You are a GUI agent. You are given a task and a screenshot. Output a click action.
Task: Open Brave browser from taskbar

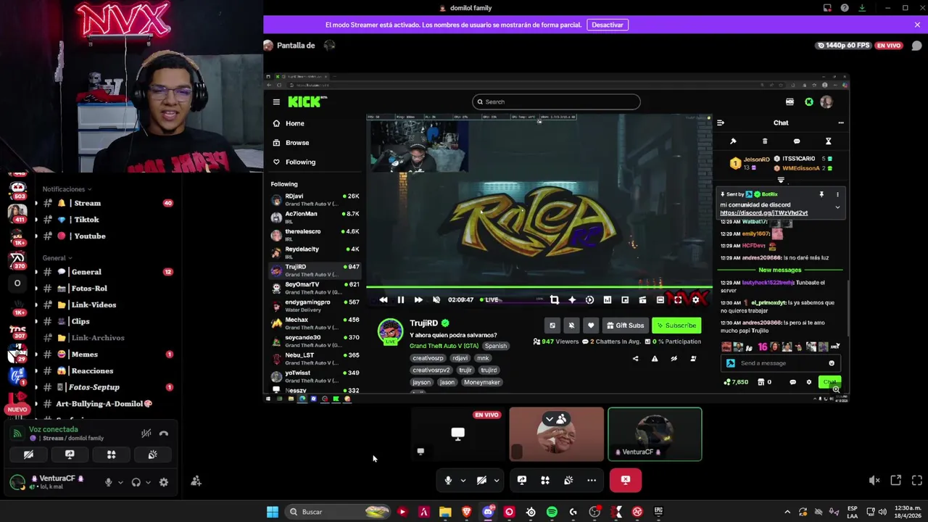point(466,512)
